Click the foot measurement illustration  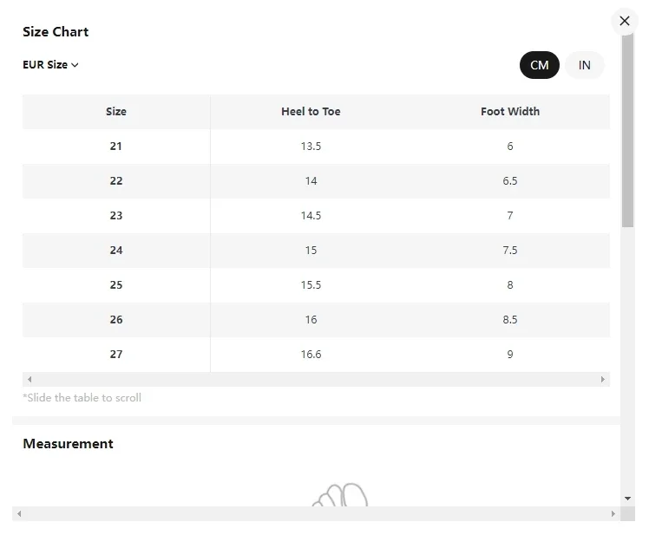click(x=340, y=494)
